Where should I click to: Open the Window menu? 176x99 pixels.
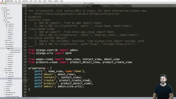click(56, 1)
